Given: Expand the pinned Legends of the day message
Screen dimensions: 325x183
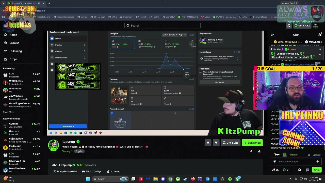Looking at the screenshot, I should 320,55.
